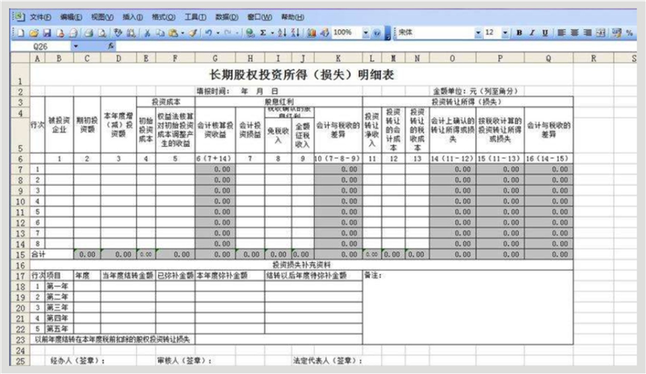Image resolution: width=646 pixels, height=374 pixels.
Task: Click the Name Box showing Q26
Action: (x=41, y=46)
